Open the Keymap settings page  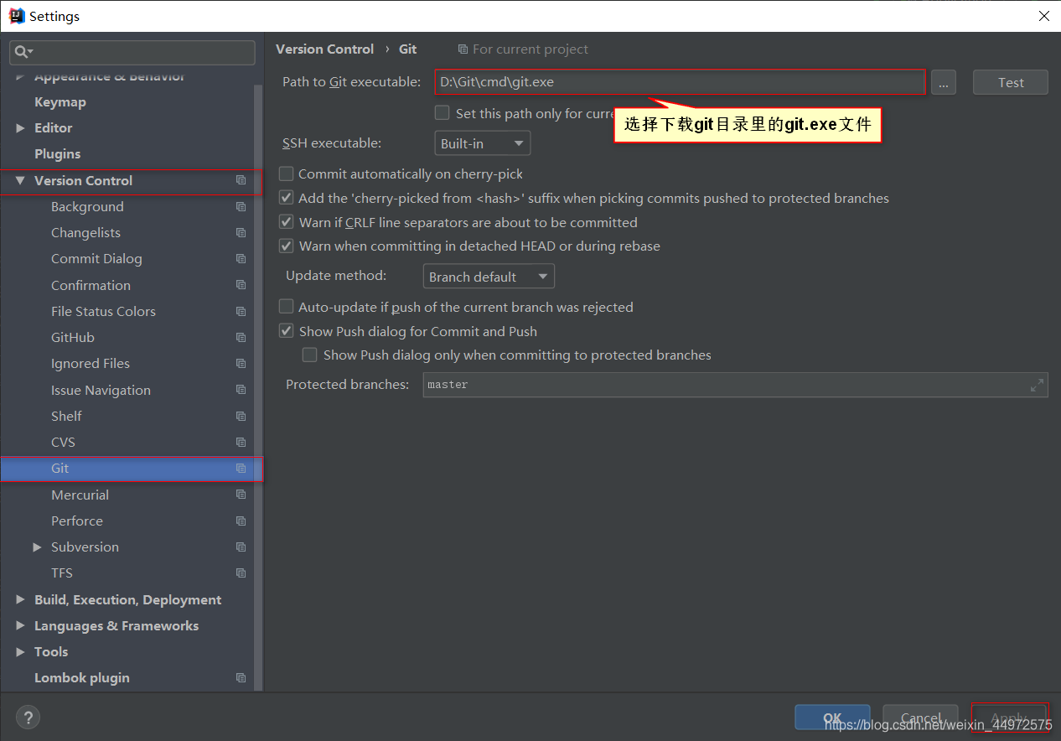click(60, 101)
